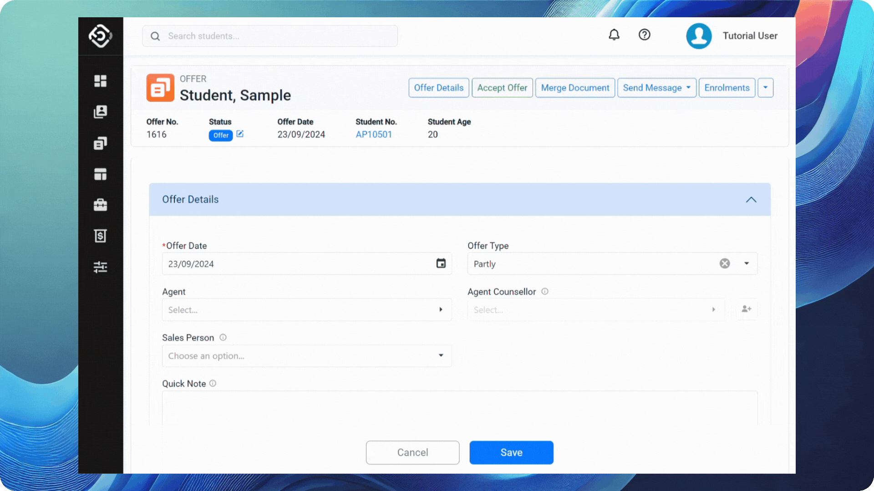Click the Add Agent Counsellor person icon
874x491 pixels.
coord(746,309)
